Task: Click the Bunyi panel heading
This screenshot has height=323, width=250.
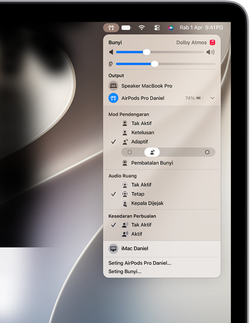Action: click(x=115, y=42)
